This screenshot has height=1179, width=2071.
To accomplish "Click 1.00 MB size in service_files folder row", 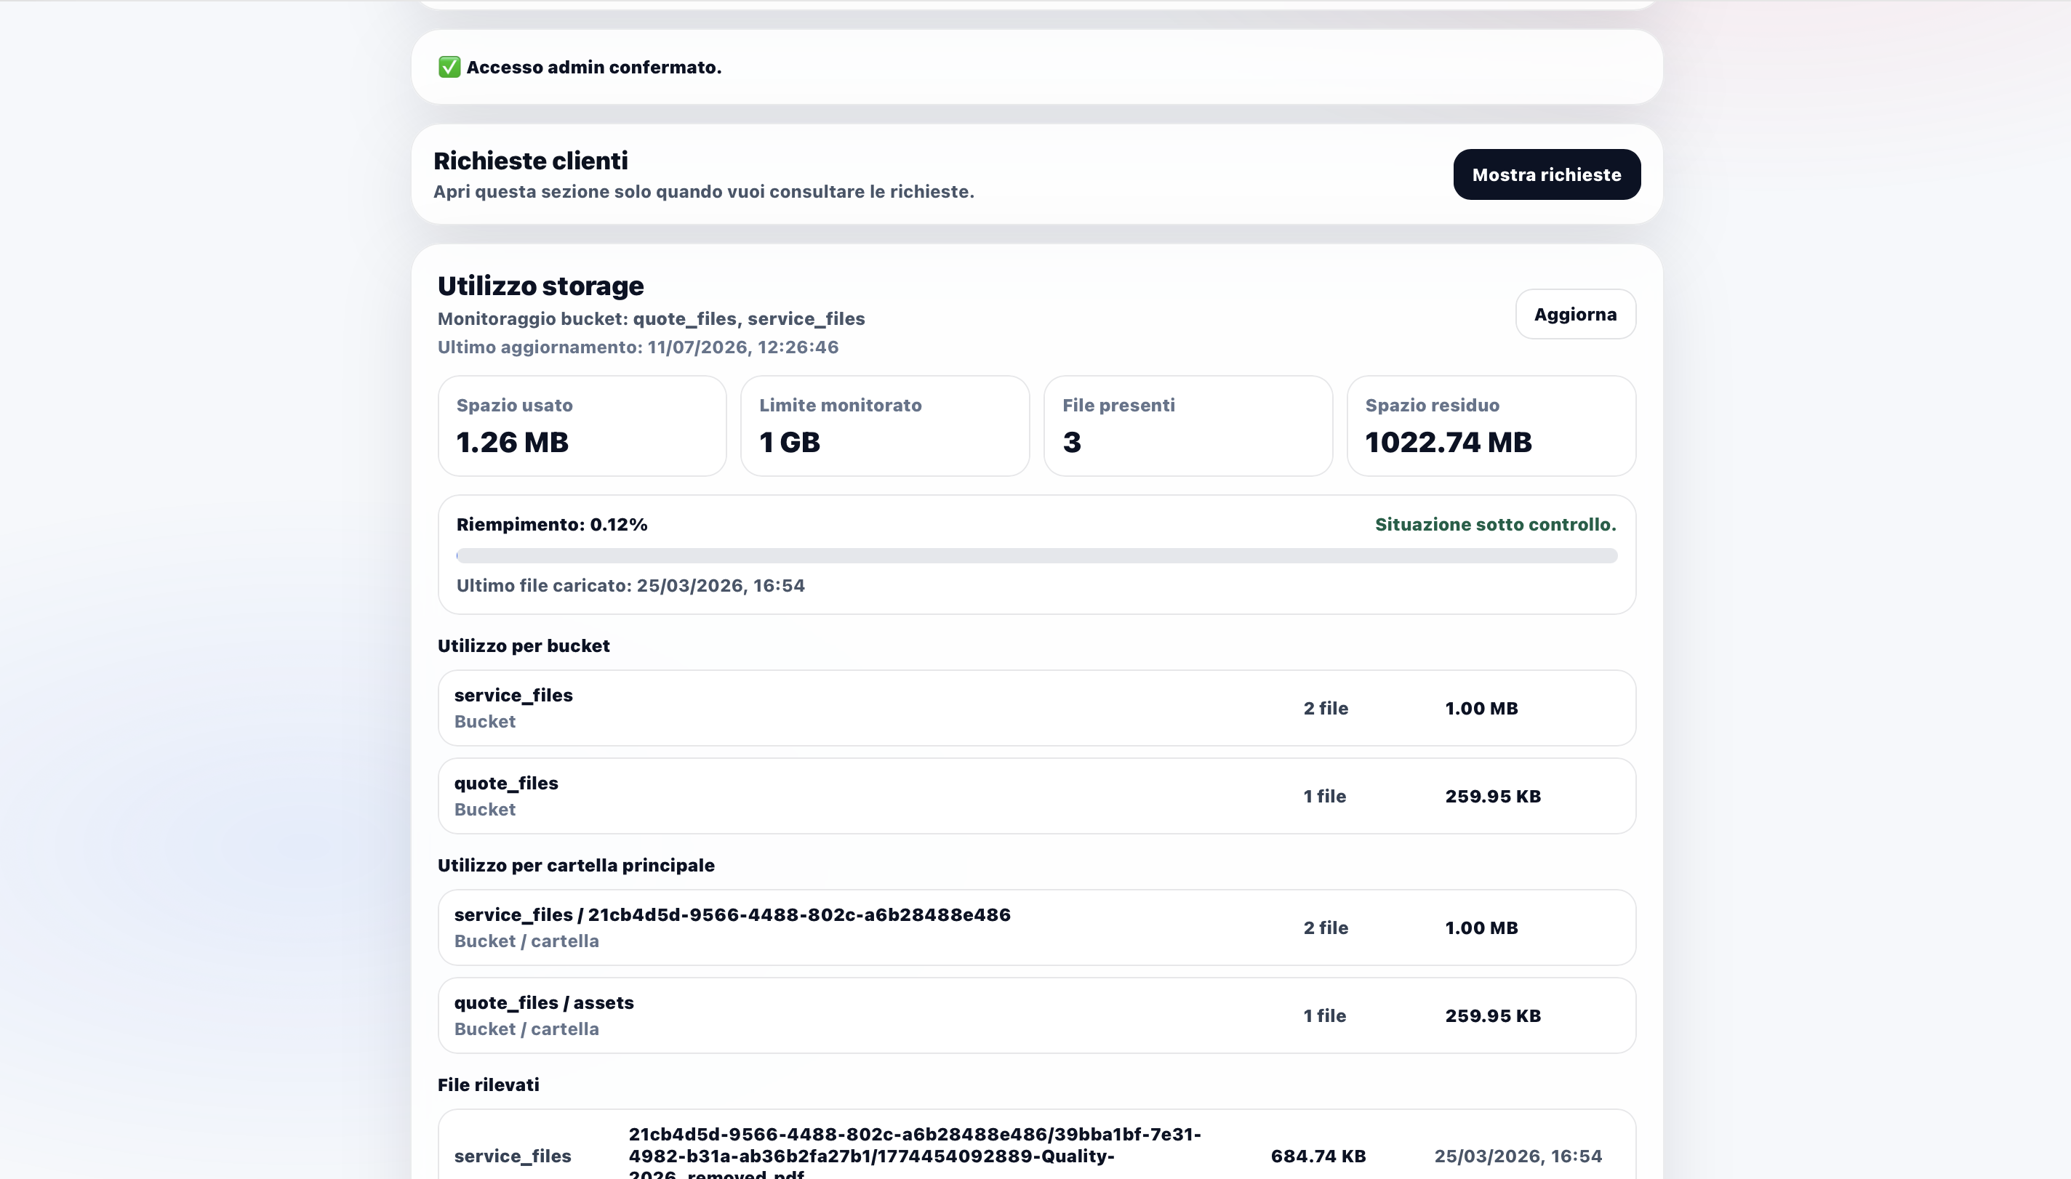I will (1481, 928).
